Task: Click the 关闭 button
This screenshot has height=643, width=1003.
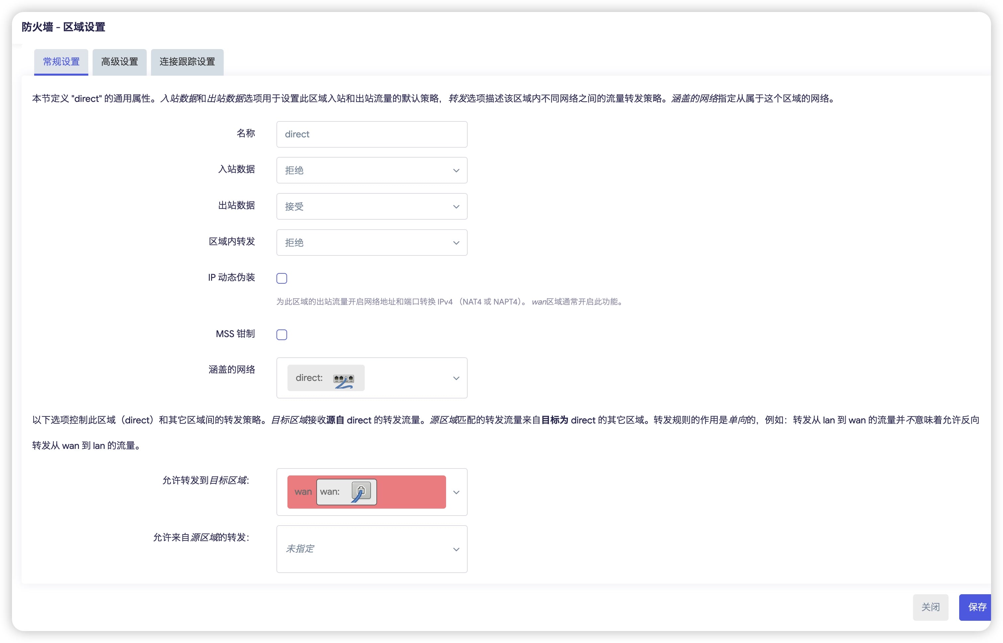Action: coord(930,607)
